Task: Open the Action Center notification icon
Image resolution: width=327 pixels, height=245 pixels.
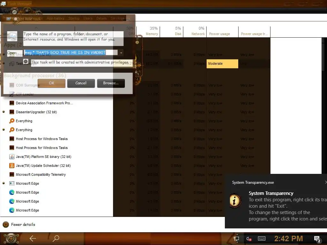Action: tap(317, 239)
